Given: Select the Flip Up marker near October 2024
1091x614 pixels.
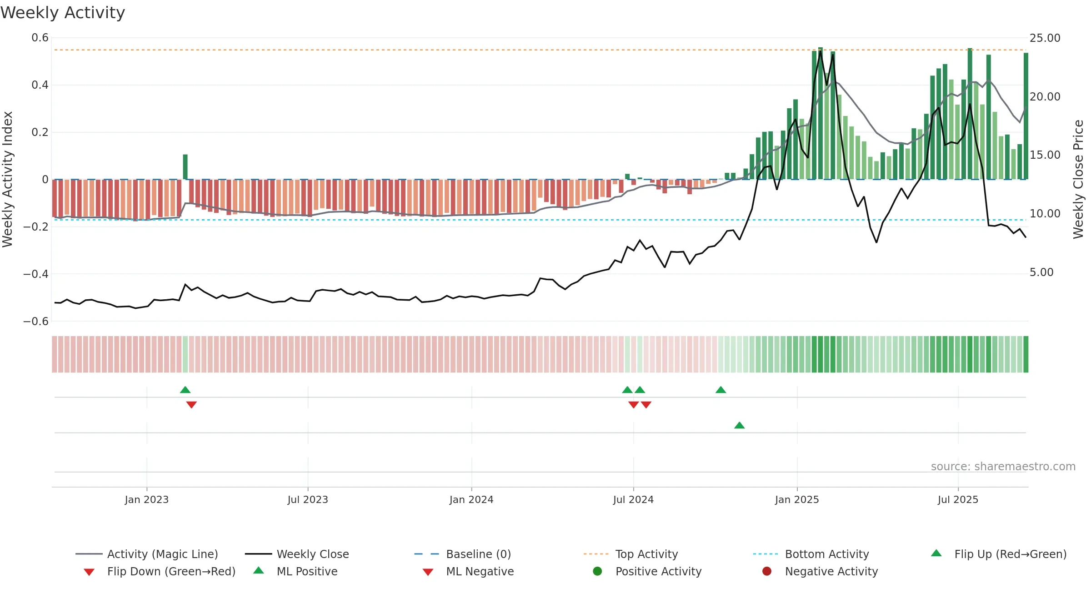Looking at the screenshot, I should pos(721,390).
